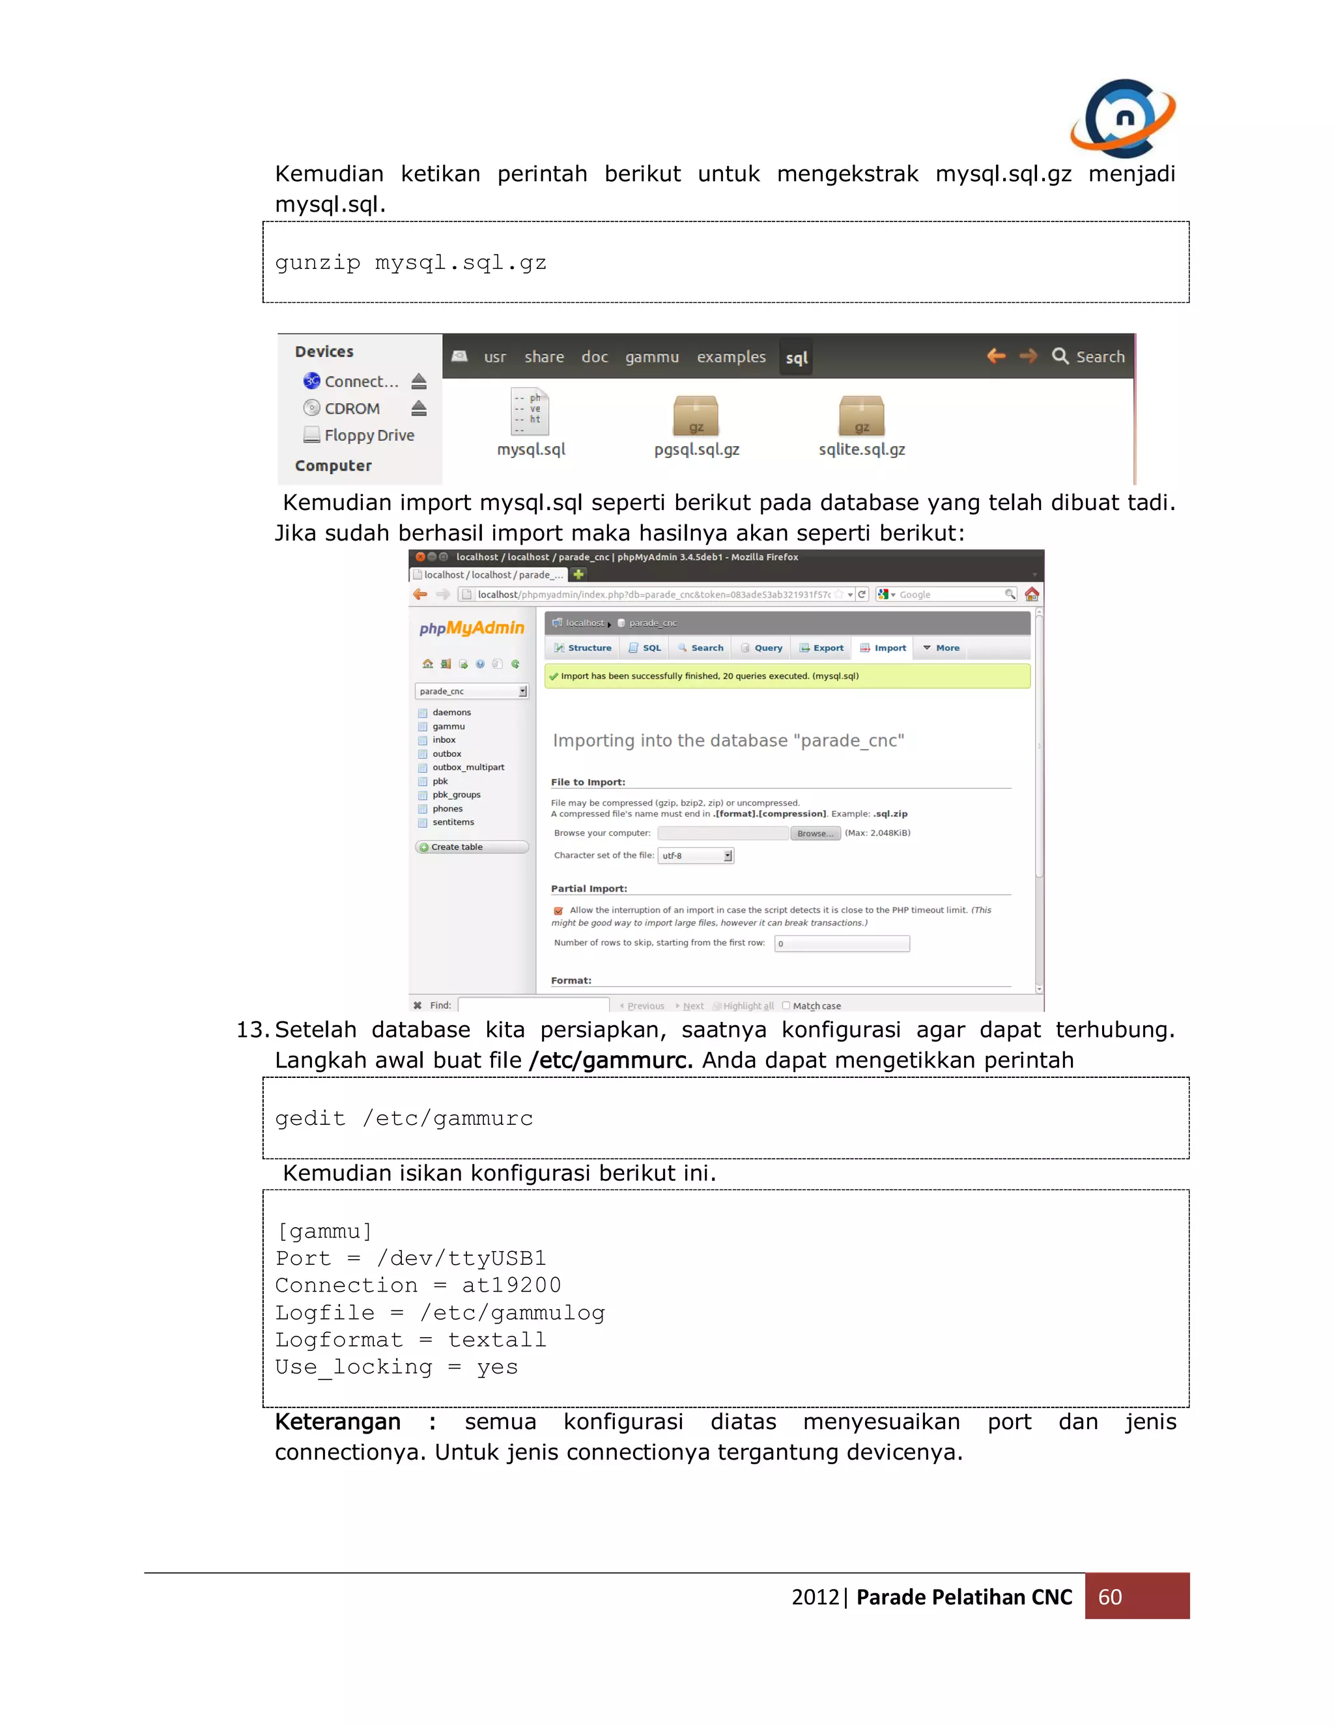Select the localhost / parade_ browser tab
This screenshot has width=1334, height=1726.
click(489, 574)
